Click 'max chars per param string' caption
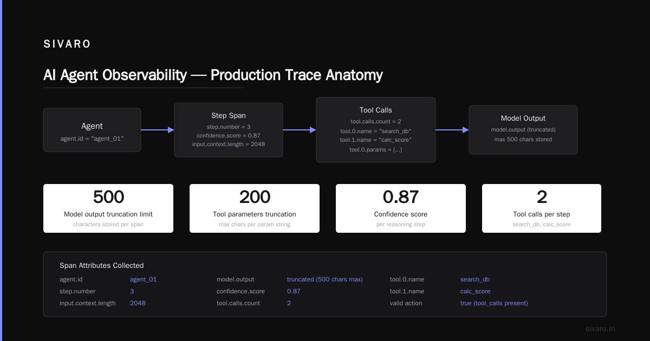This screenshot has height=341, width=650. point(255,224)
